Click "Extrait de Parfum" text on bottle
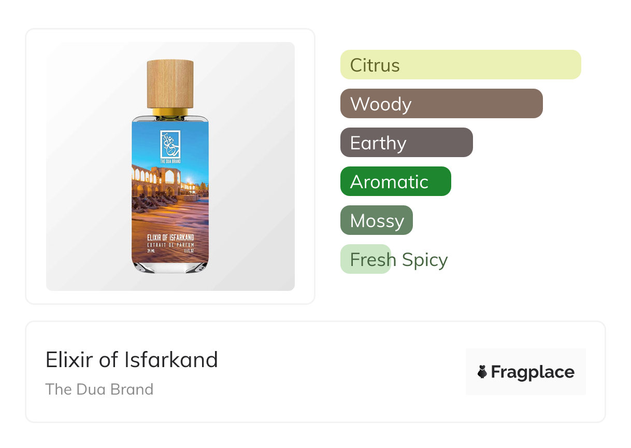This screenshot has height=448, width=631. coord(170,244)
